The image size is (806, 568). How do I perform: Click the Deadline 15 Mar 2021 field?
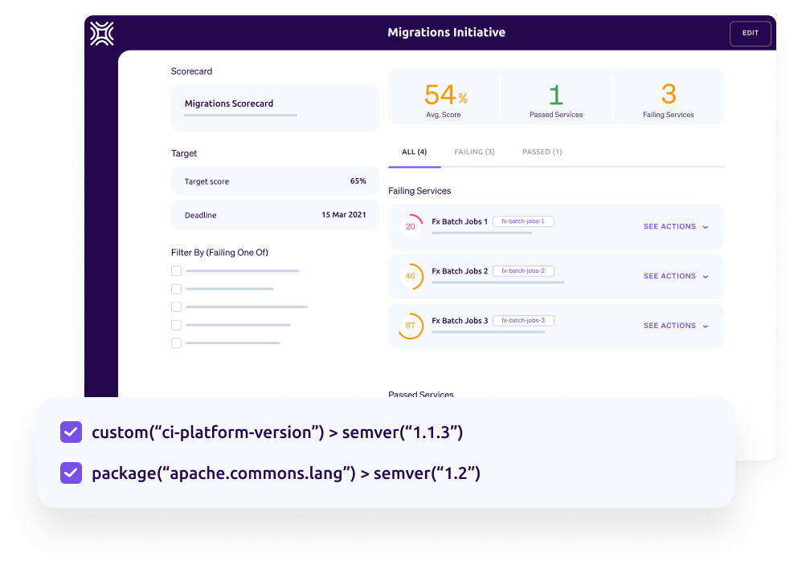pyautogui.click(x=275, y=215)
